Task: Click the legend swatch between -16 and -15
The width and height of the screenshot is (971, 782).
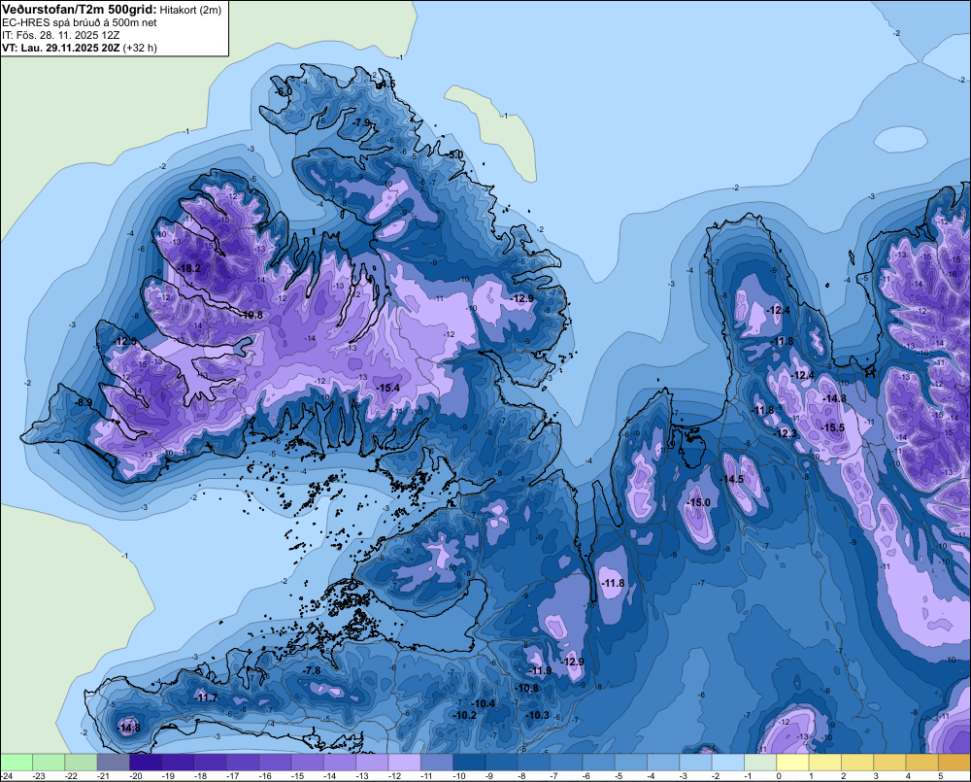Action: point(275,762)
